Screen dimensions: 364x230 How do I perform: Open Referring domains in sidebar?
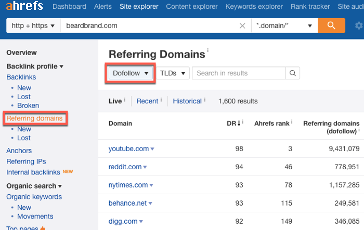(x=34, y=118)
